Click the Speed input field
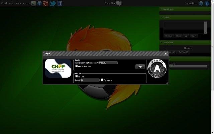The width and height of the screenshot is (214, 134). 90,80
